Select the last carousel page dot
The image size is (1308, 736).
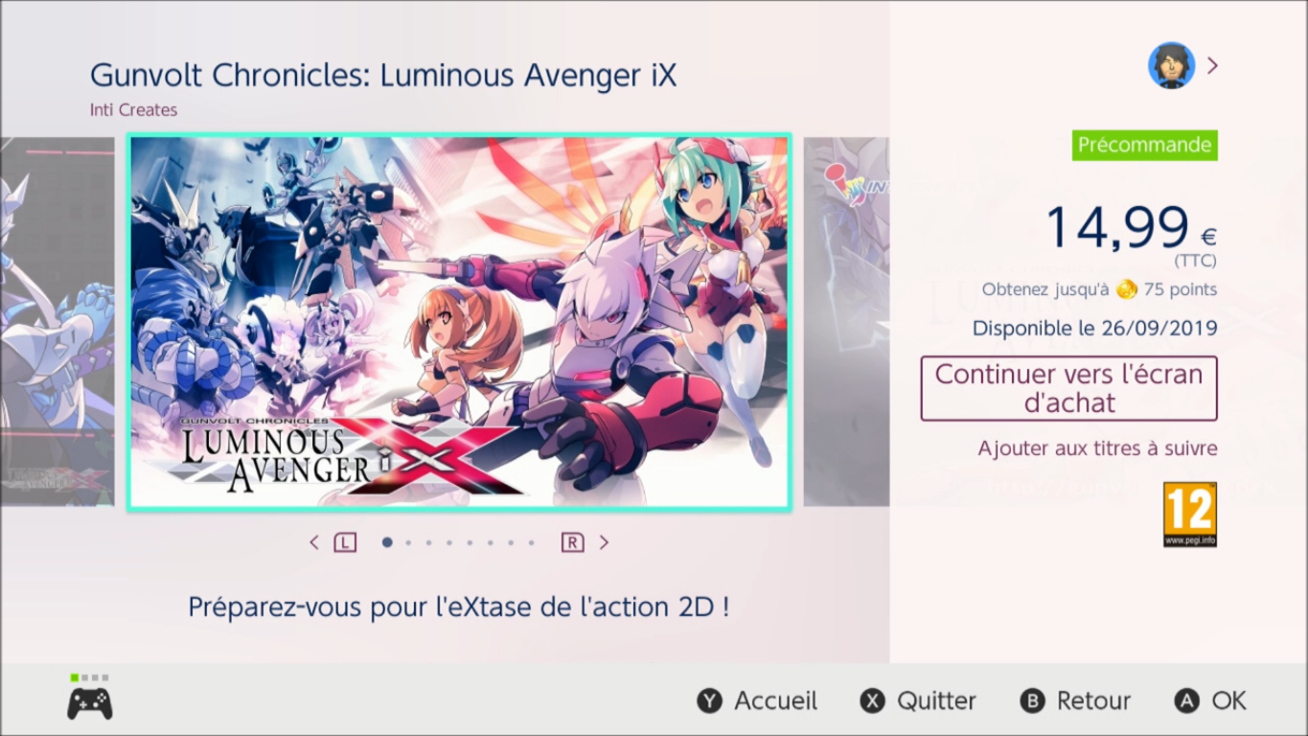pyautogui.click(x=532, y=542)
